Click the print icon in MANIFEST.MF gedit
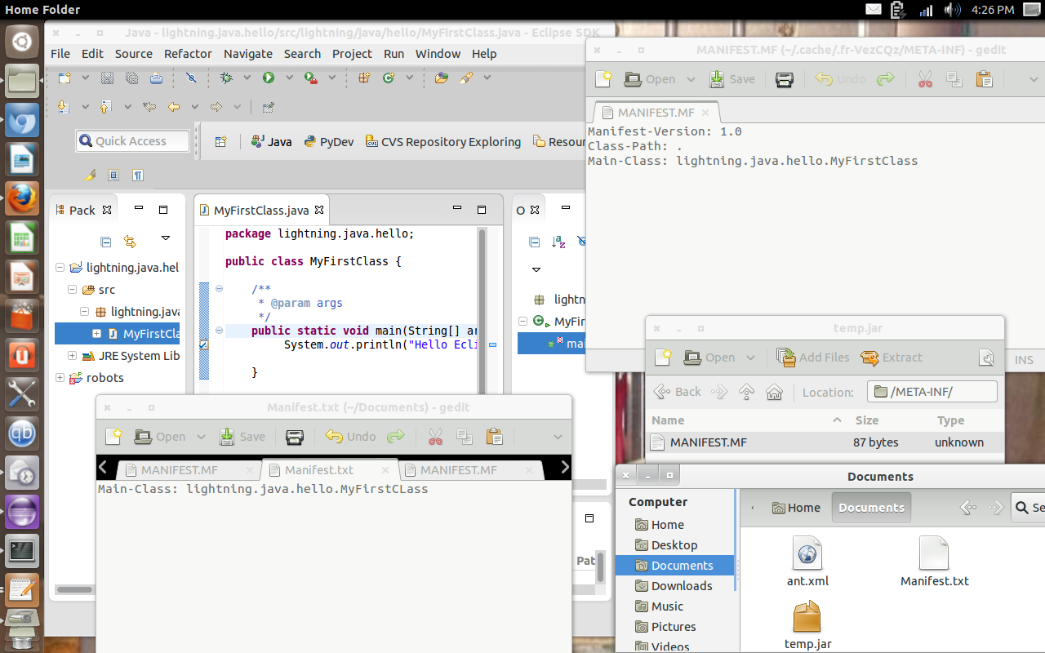The image size is (1045, 653). coord(784,79)
